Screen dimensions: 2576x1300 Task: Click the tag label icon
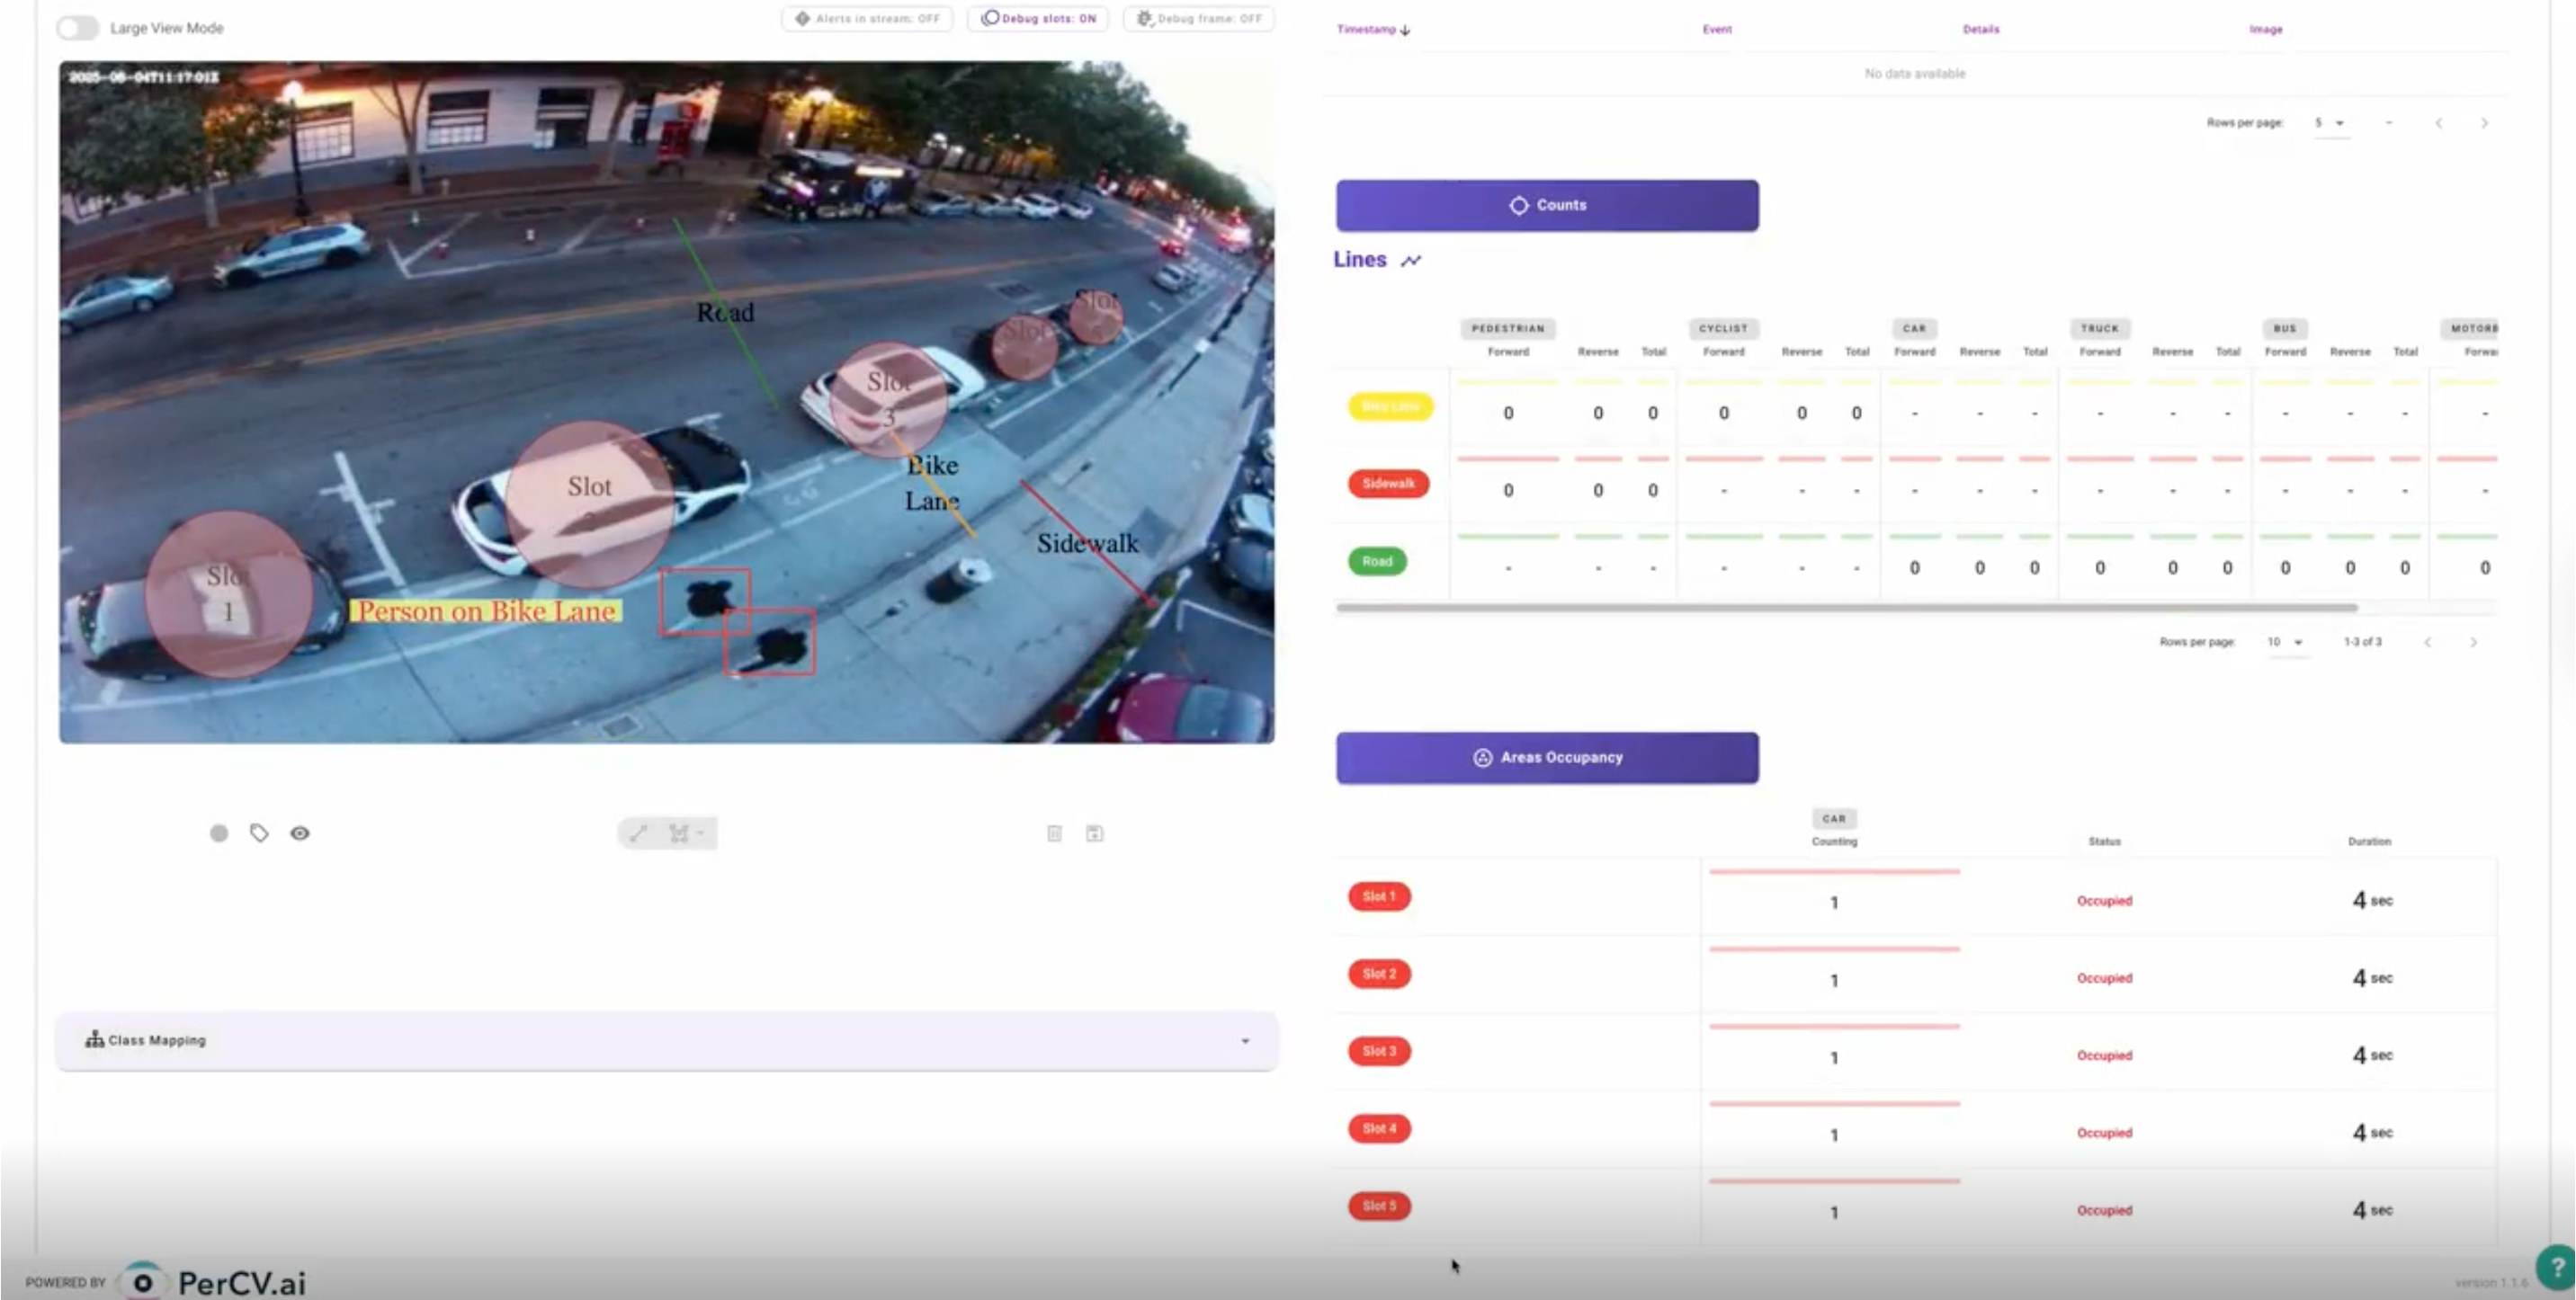point(259,833)
